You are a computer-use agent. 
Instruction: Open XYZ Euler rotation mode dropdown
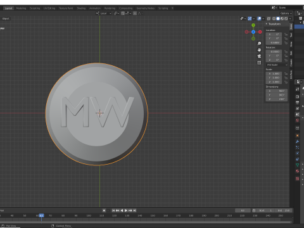tap(277, 65)
